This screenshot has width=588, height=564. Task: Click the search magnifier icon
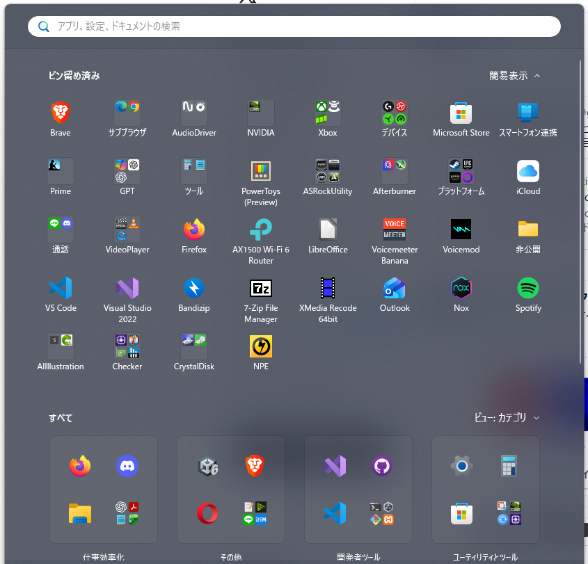point(44,26)
